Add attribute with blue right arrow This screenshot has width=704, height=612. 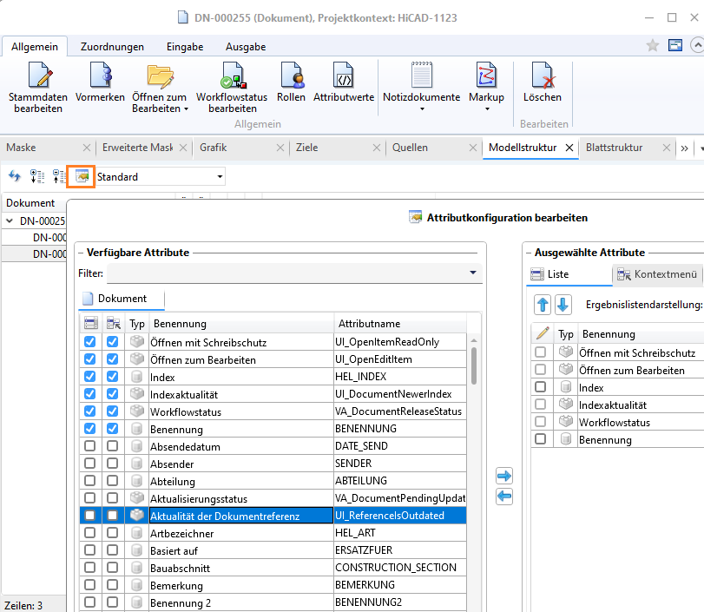[504, 477]
